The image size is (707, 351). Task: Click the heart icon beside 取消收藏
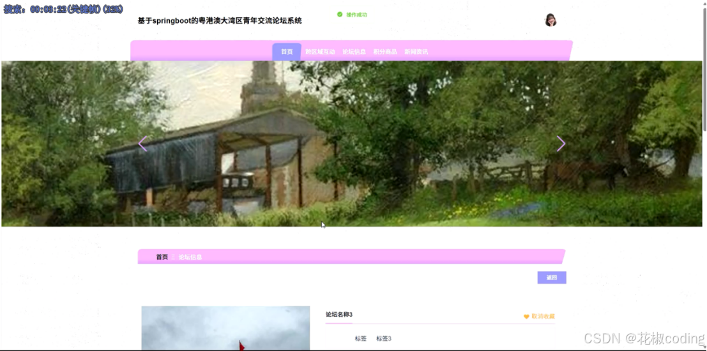[526, 317]
